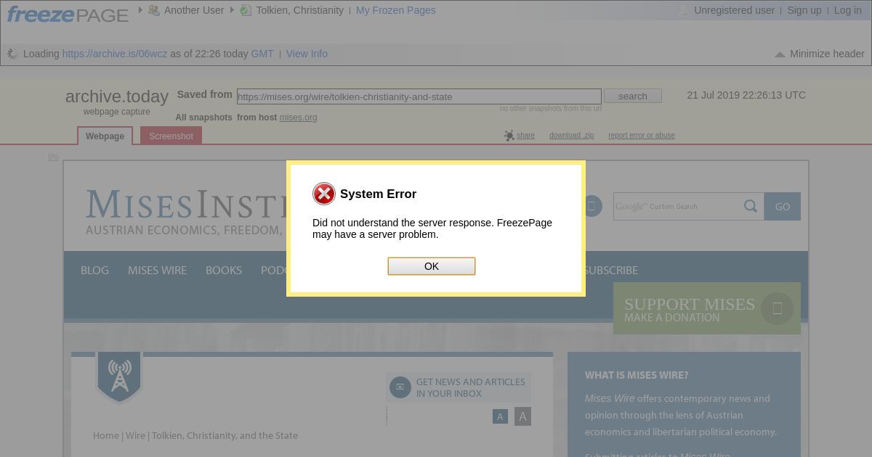Click the loading spinner icon
The width and height of the screenshot is (872, 457).
click(x=12, y=54)
